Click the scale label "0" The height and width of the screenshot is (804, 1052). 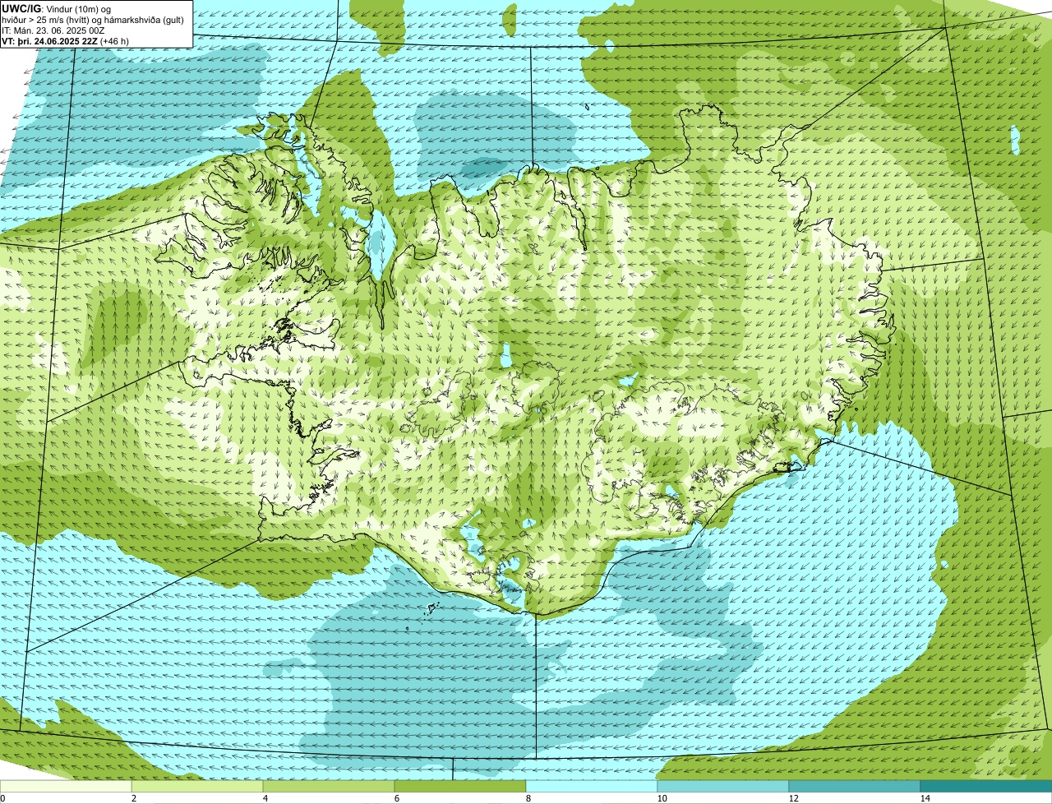(2, 798)
